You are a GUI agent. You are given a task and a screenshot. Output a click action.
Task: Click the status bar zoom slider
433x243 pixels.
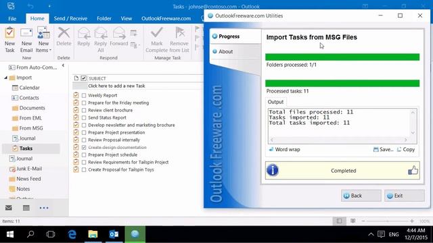click(x=387, y=221)
